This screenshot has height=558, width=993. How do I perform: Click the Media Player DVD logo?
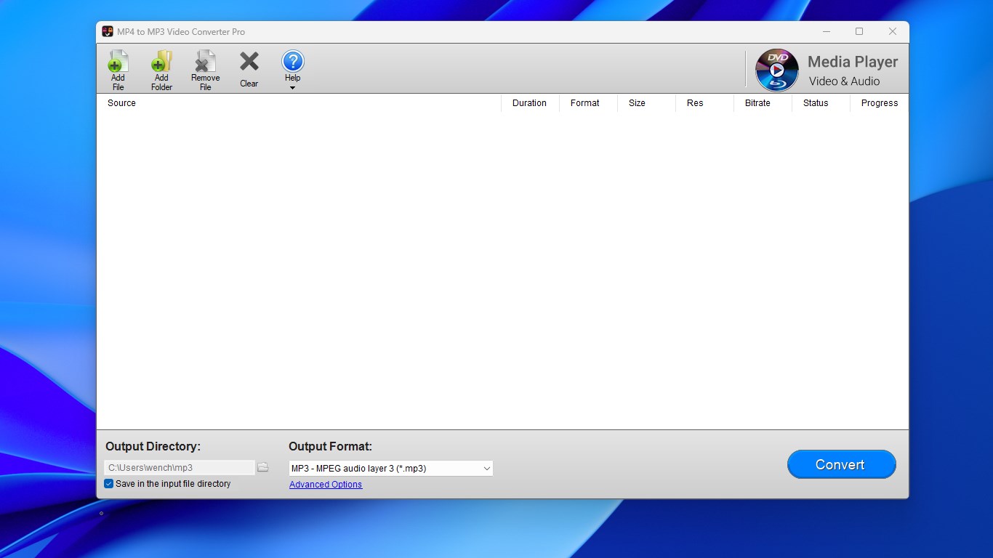point(777,70)
